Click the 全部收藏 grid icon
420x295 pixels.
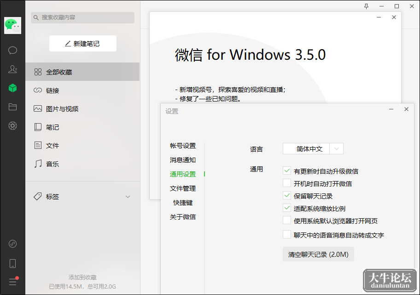click(38, 72)
